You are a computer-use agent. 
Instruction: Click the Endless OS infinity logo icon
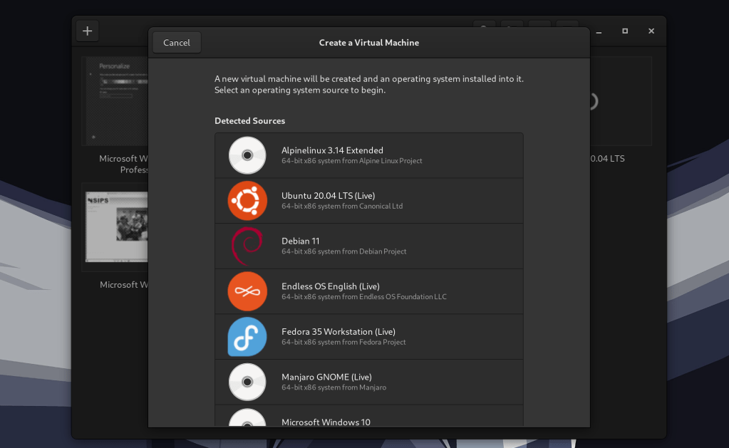pyautogui.click(x=247, y=291)
